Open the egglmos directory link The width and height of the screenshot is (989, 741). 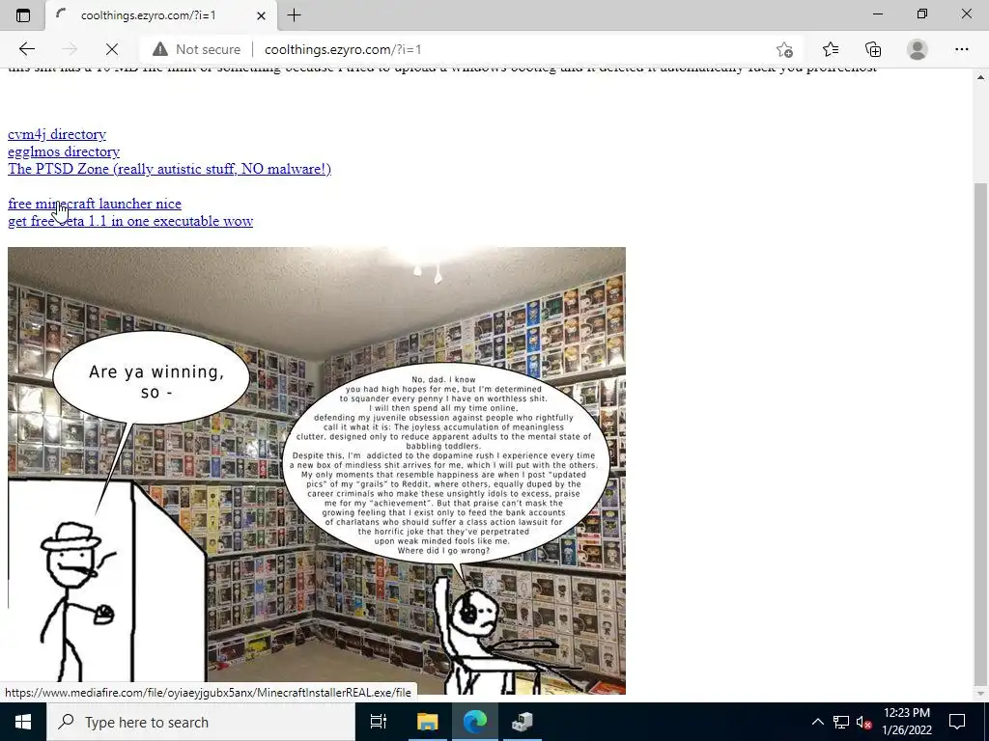click(64, 151)
